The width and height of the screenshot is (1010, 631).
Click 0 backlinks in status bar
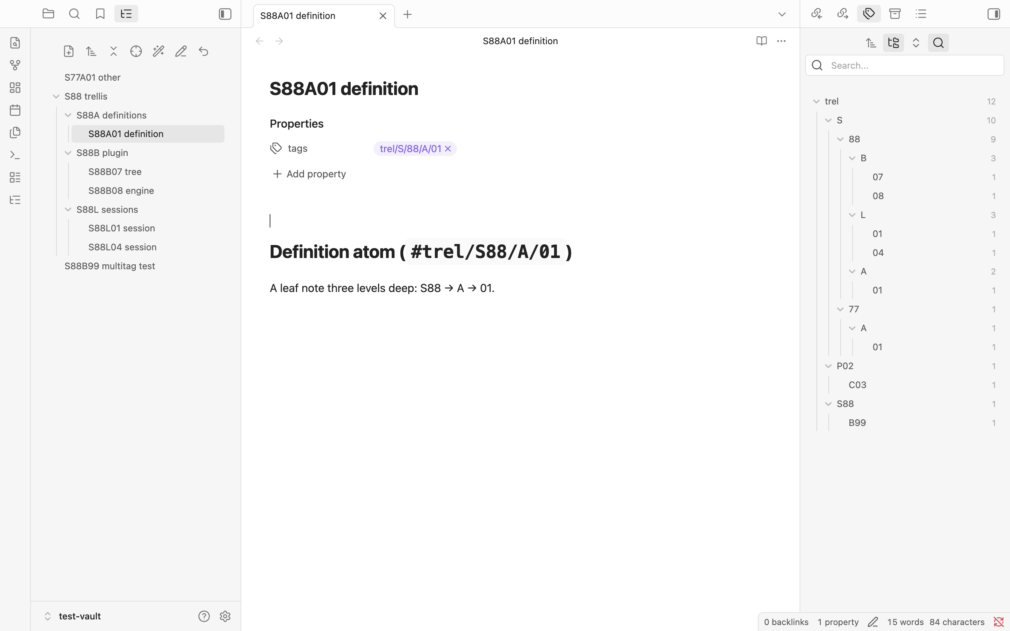point(786,622)
